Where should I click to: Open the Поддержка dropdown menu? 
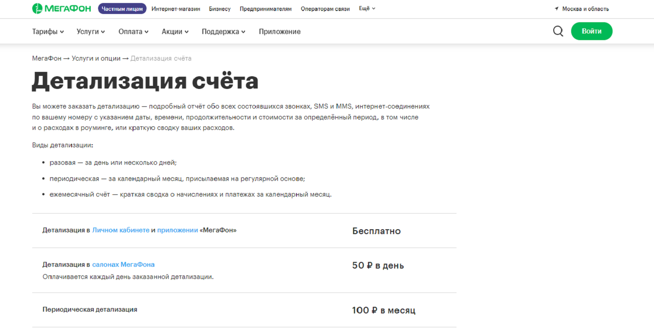223,31
